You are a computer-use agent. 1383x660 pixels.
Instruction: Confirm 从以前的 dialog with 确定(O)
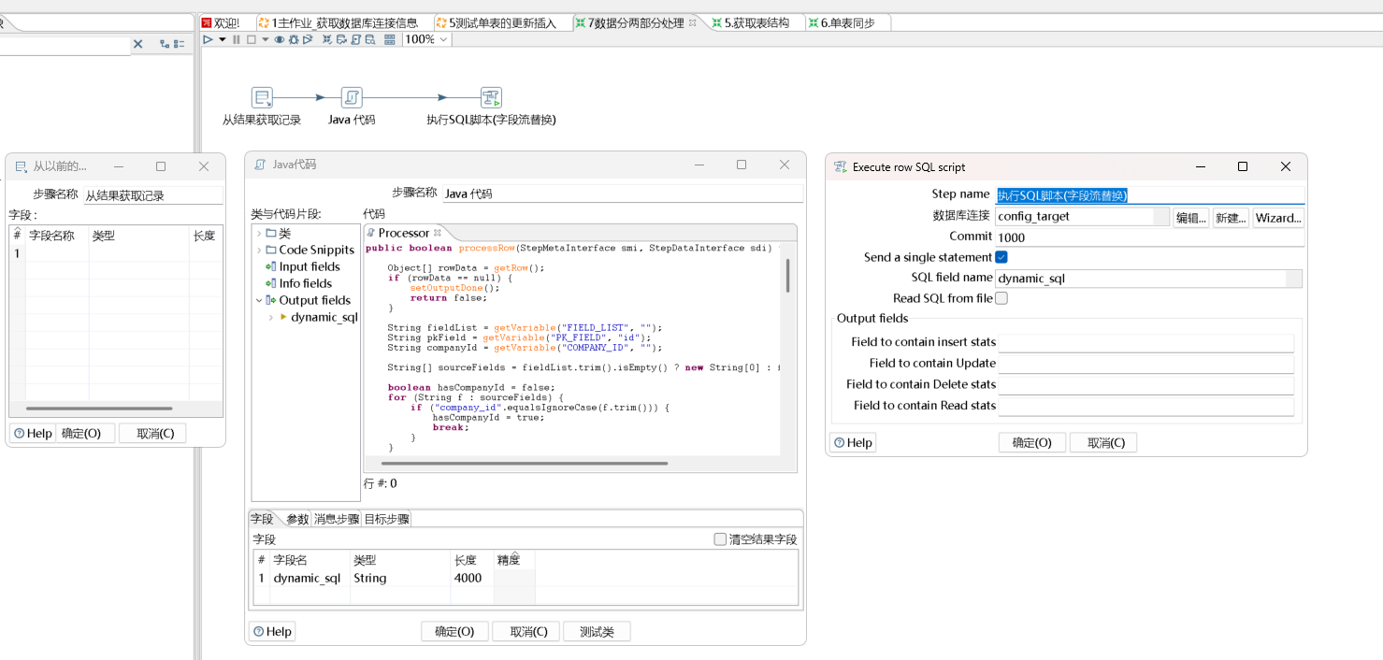[x=85, y=433]
